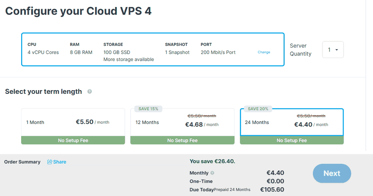373x196 pixels.
Task: Click the 'Select your term length' heading
Action: tap(44, 92)
